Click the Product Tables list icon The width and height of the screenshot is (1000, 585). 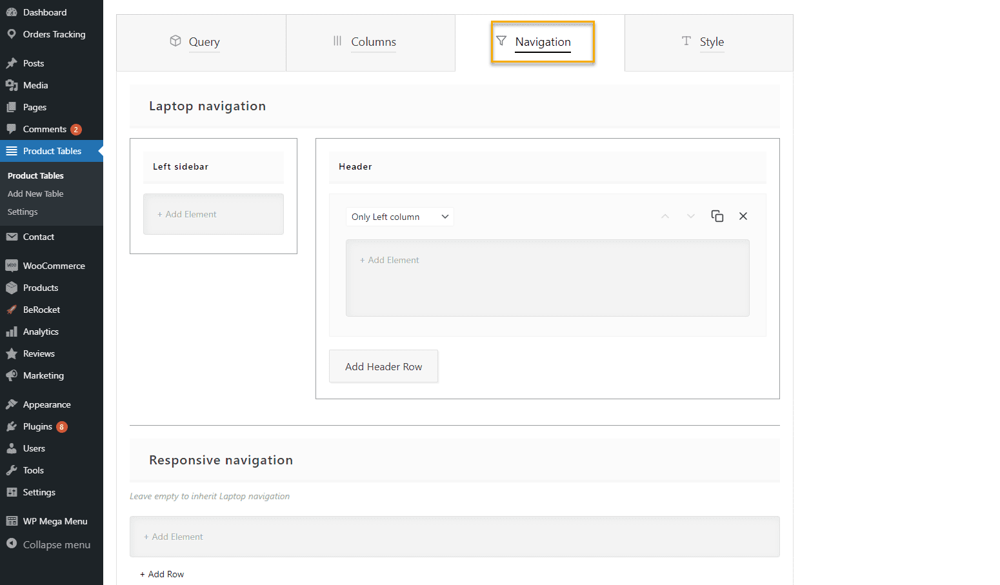coord(12,151)
